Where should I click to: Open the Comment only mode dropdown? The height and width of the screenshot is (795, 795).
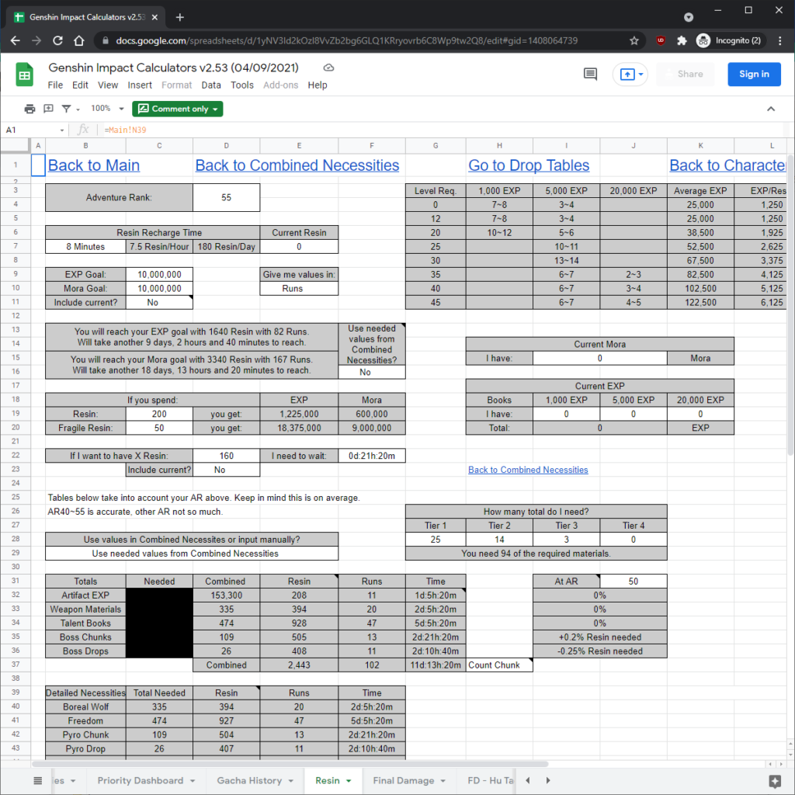point(178,109)
